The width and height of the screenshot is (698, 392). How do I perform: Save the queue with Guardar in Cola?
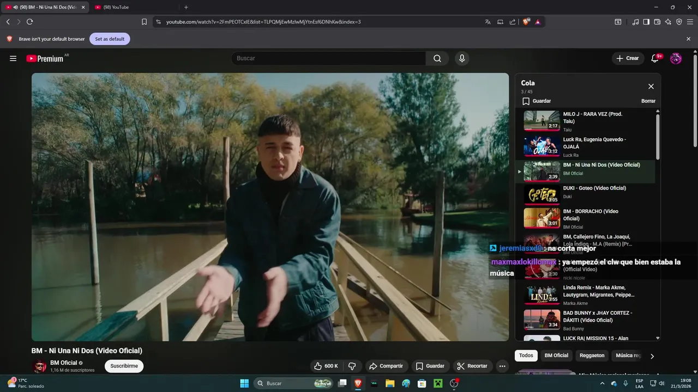(537, 101)
